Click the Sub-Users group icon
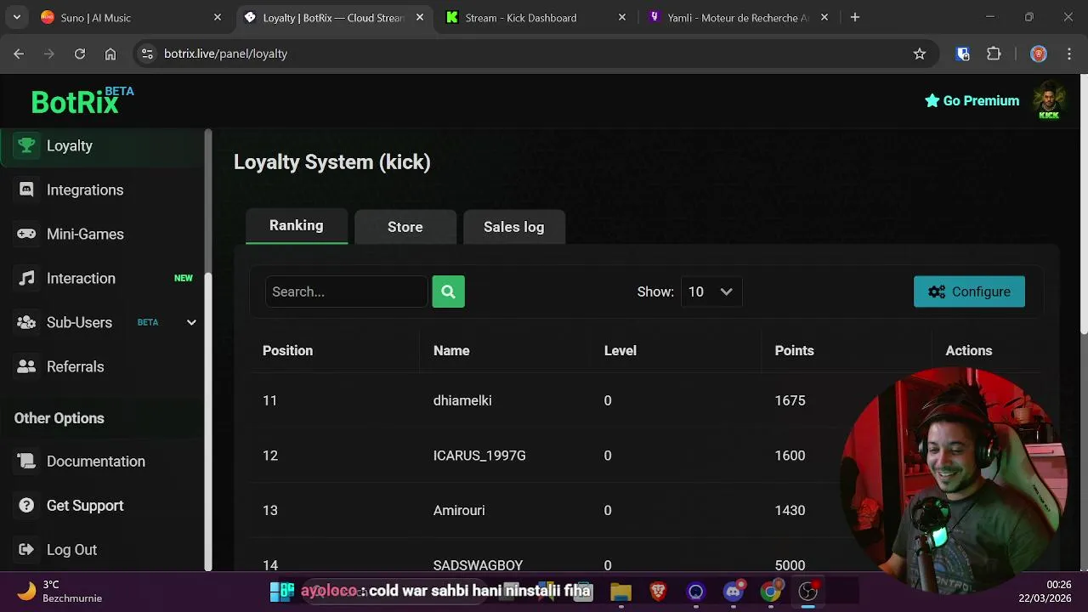This screenshot has height=612, width=1088. pos(26,322)
